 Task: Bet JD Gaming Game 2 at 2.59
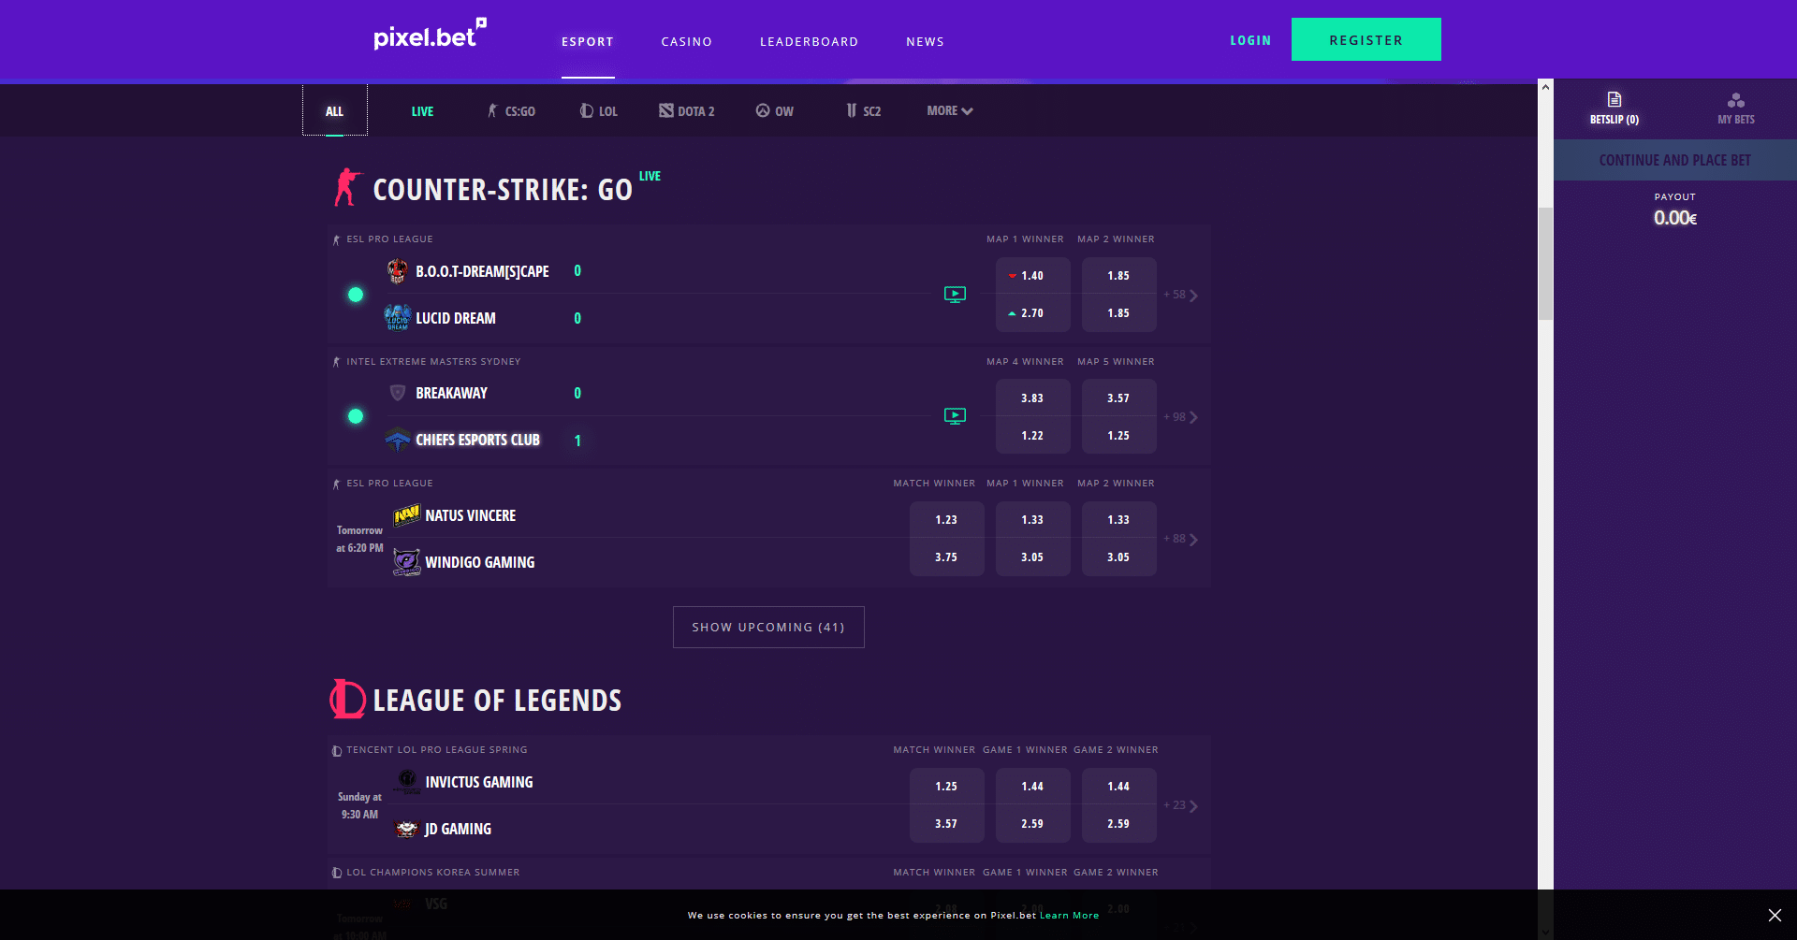[1118, 824]
